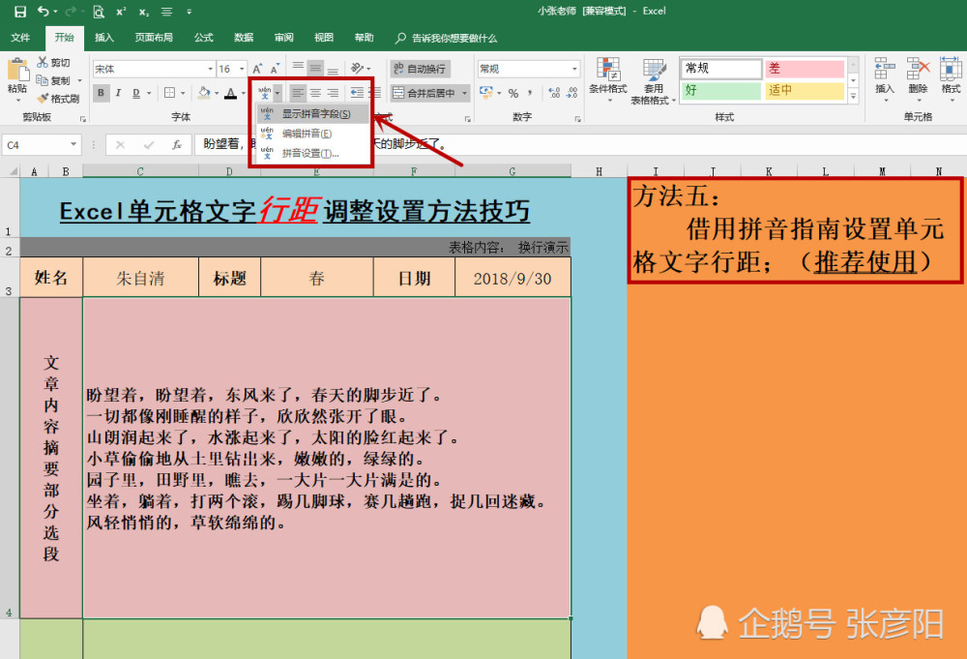This screenshot has width=967, height=659.
Task: Click the Save icon in quick access toolbar
Action: pyautogui.click(x=19, y=11)
